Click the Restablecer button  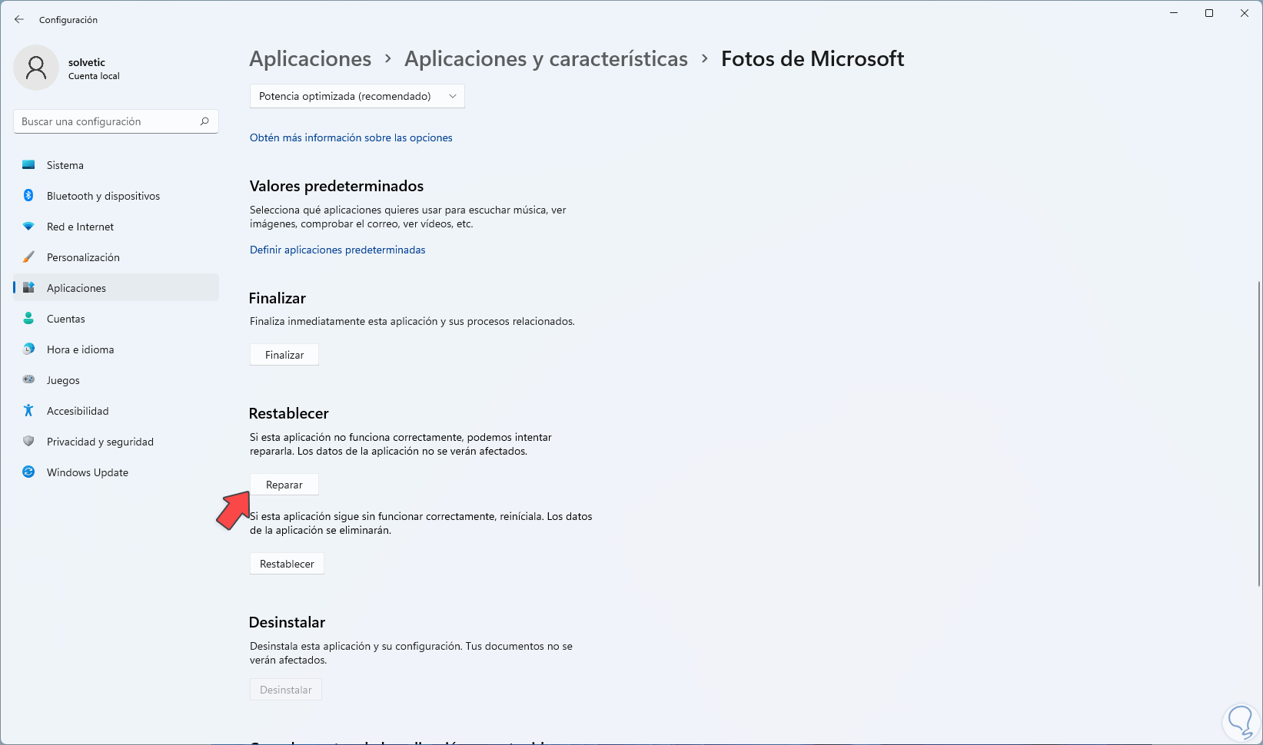point(287,564)
